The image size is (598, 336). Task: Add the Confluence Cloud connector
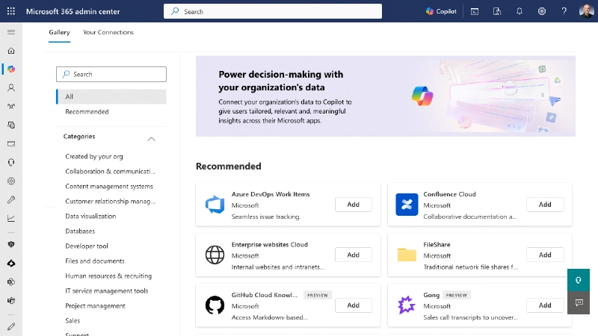click(545, 205)
